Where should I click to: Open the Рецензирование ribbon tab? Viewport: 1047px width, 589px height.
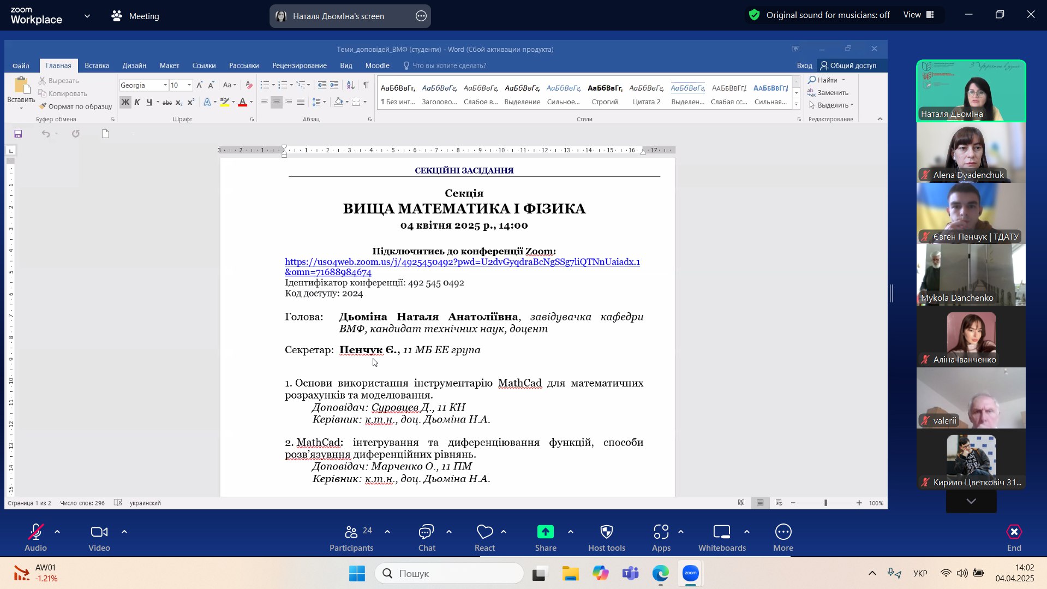pos(299,66)
